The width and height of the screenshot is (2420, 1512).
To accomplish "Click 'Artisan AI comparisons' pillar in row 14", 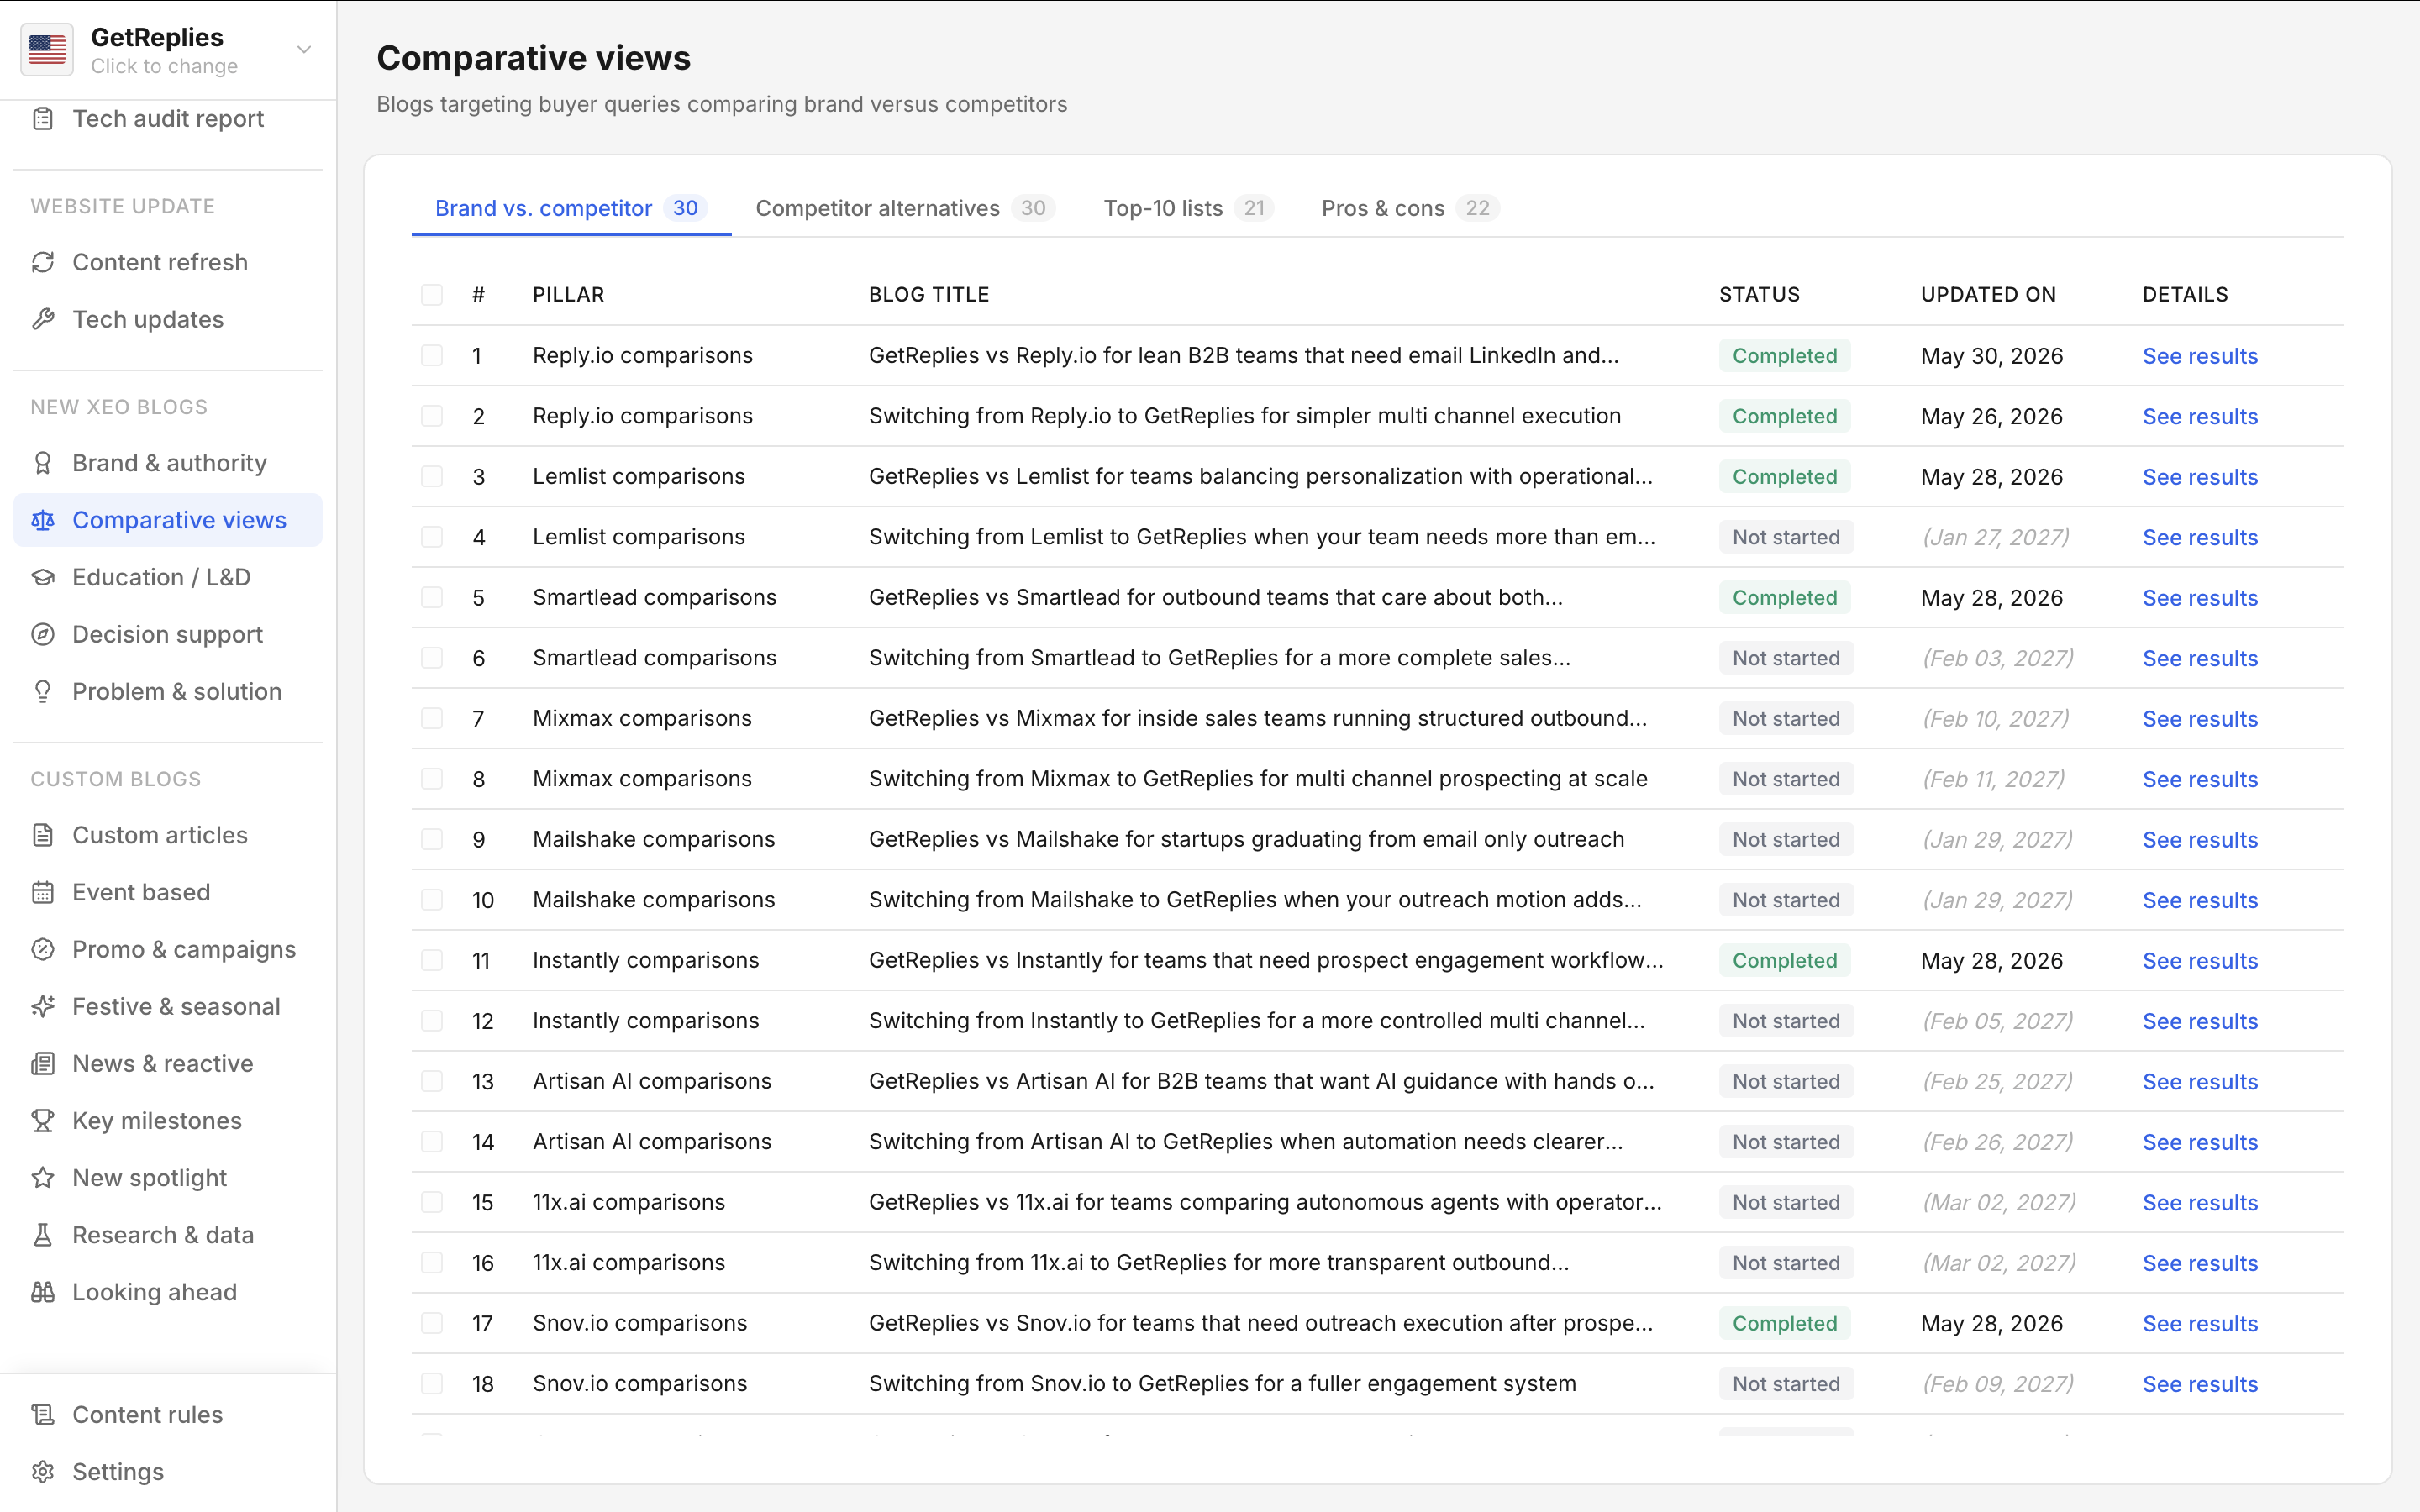I will click(x=652, y=1141).
